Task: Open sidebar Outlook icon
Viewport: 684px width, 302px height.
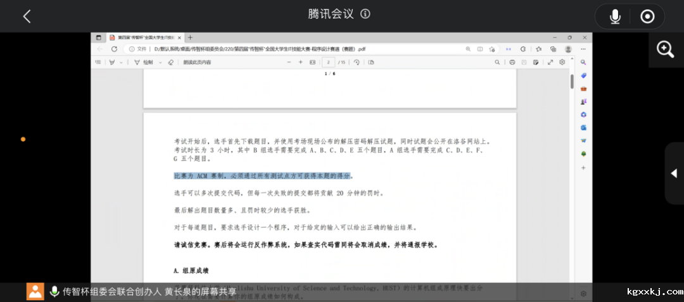Action: [x=584, y=128]
